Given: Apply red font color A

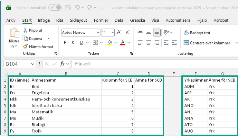Looking at the screenshot, I should coord(123,43).
